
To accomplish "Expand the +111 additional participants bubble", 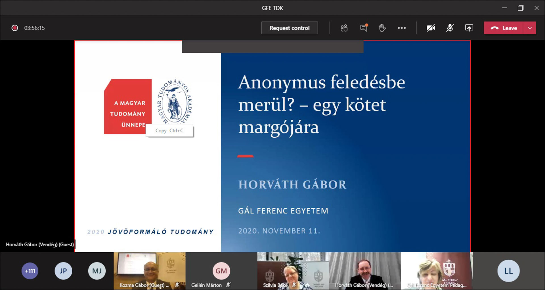I will pyautogui.click(x=30, y=271).
